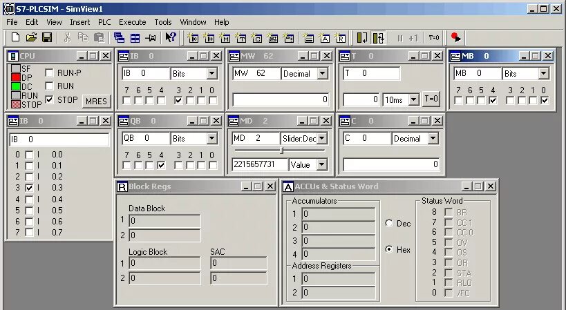Insert a Timer (T) view

[240, 38]
